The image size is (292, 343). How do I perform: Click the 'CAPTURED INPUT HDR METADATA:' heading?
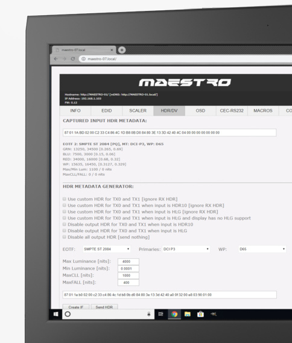point(105,121)
